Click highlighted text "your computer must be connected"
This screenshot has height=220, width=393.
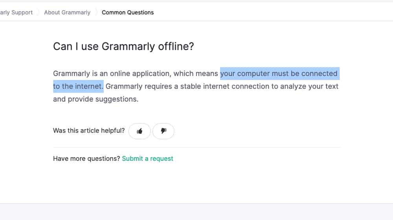pyautogui.click(x=279, y=73)
